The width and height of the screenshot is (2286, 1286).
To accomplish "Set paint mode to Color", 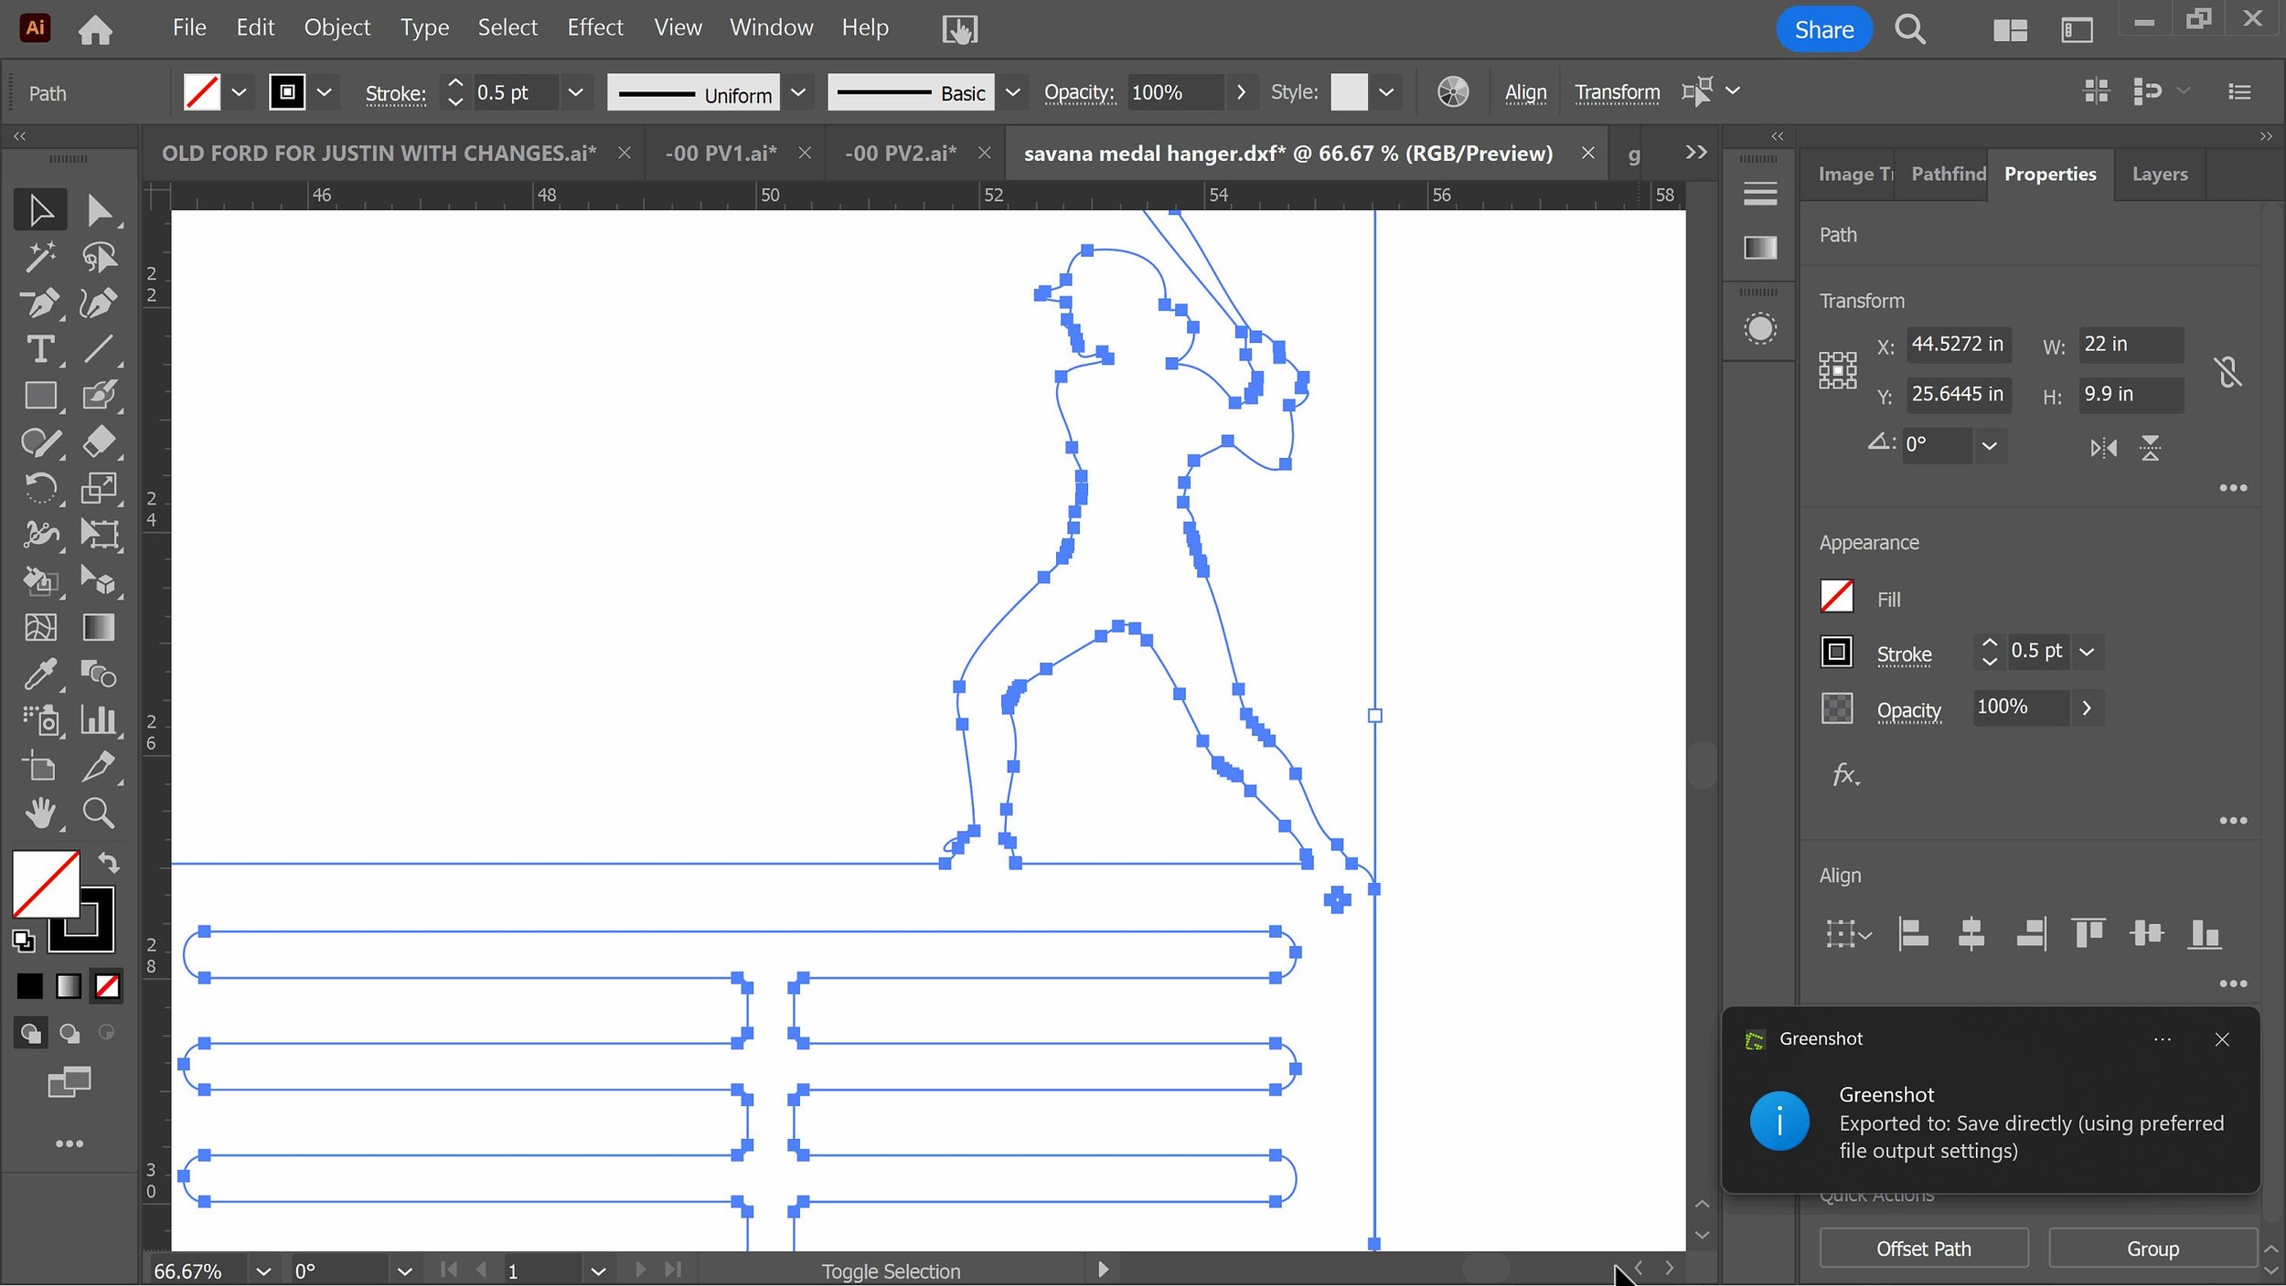I will point(29,986).
